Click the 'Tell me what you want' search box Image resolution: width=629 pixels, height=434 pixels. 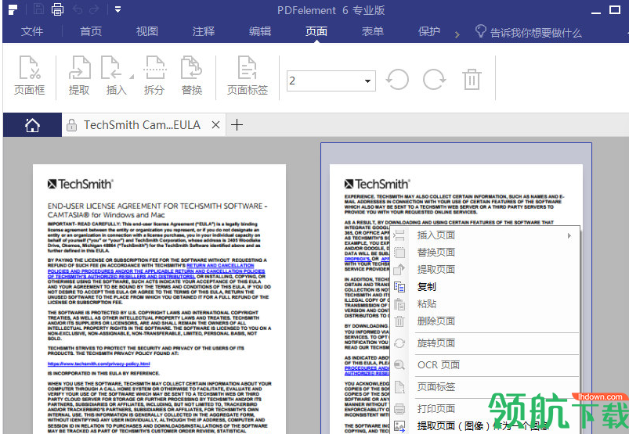529,32
